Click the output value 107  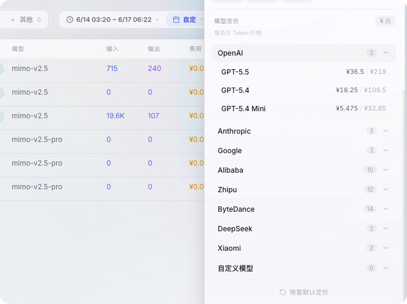pyautogui.click(x=153, y=116)
